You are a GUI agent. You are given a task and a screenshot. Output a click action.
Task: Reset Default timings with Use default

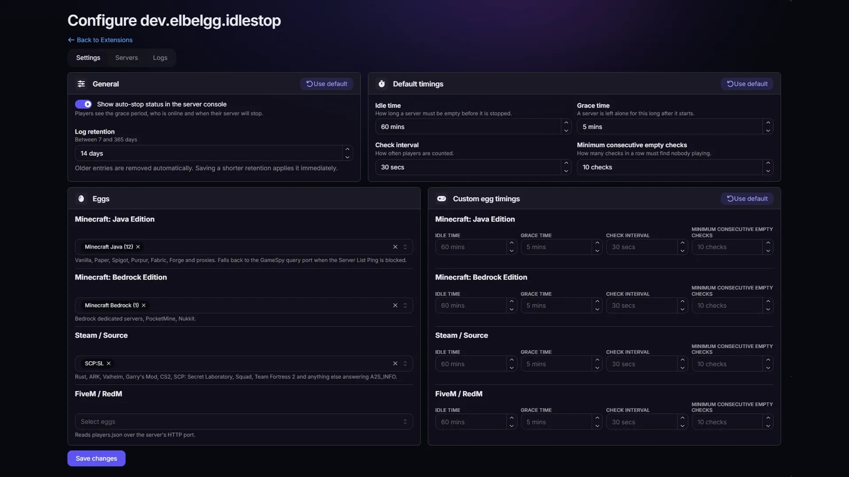(747, 84)
